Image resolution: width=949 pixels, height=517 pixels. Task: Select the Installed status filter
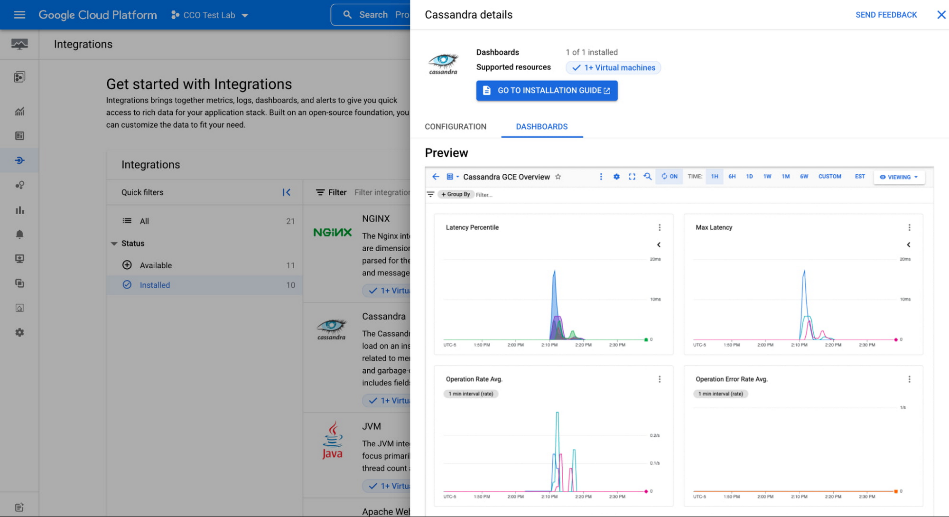[x=205, y=285]
